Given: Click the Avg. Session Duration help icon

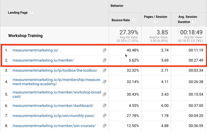Looking at the screenshot, I should pyautogui.click(x=194, y=22).
